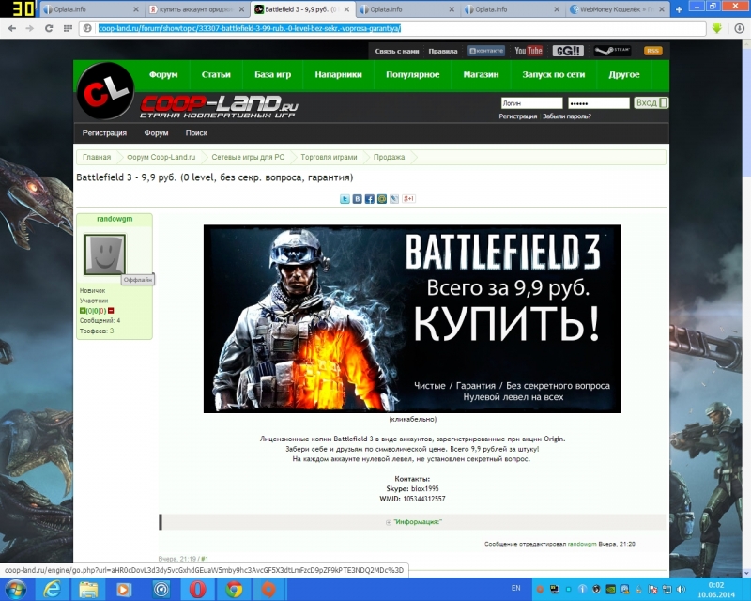Launch Internet Explorer from the taskbar

[52, 589]
